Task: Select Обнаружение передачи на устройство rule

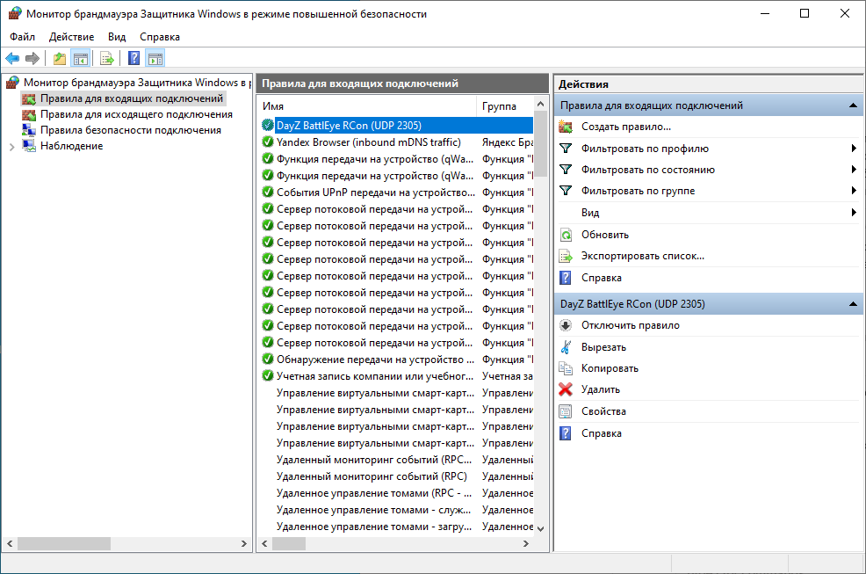Action: coord(395,360)
